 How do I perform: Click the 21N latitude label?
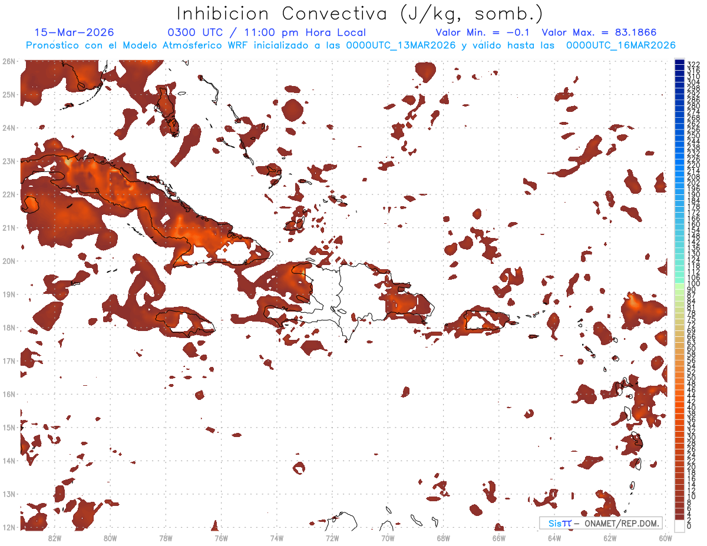[x=8, y=227]
